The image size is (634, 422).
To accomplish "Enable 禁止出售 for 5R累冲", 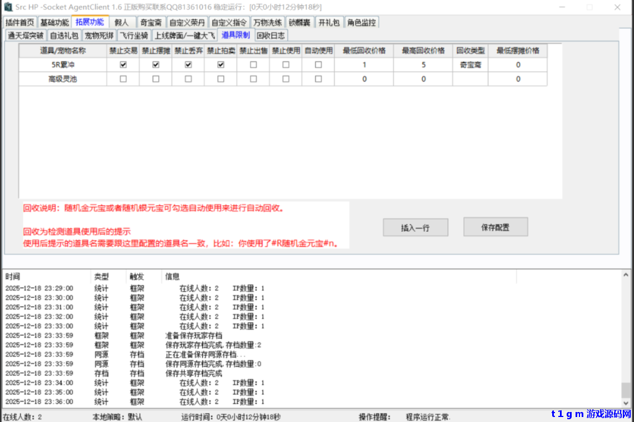I will click(253, 64).
